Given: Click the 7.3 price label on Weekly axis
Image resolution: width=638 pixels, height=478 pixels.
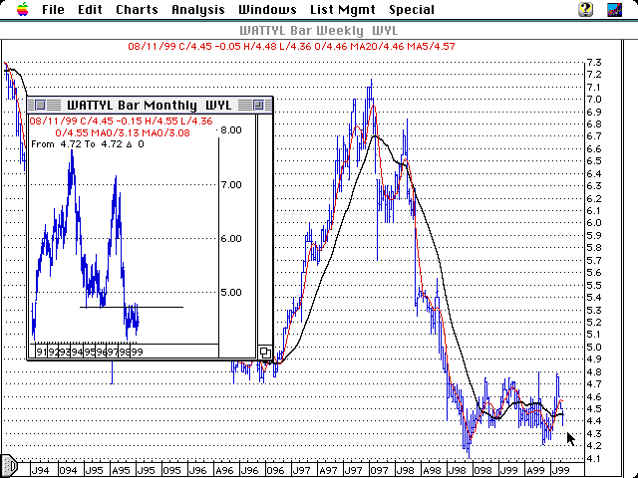Looking at the screenshot, I should (x=593, y=63).
